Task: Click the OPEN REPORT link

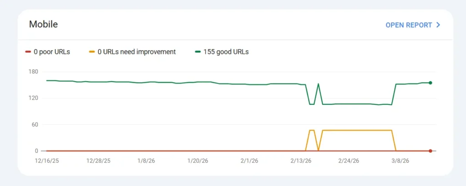Action: tap(408, 25)
